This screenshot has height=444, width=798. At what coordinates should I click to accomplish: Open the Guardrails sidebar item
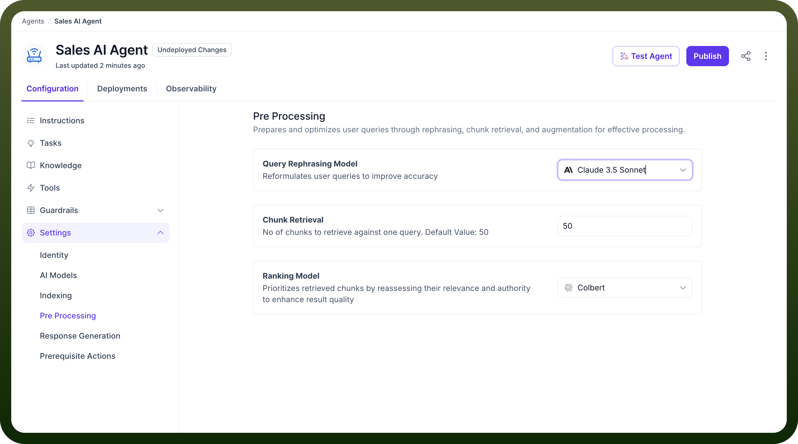(95, 211)
